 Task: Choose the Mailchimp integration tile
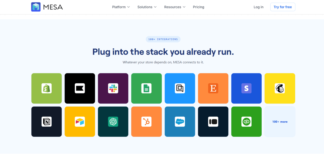280,88
